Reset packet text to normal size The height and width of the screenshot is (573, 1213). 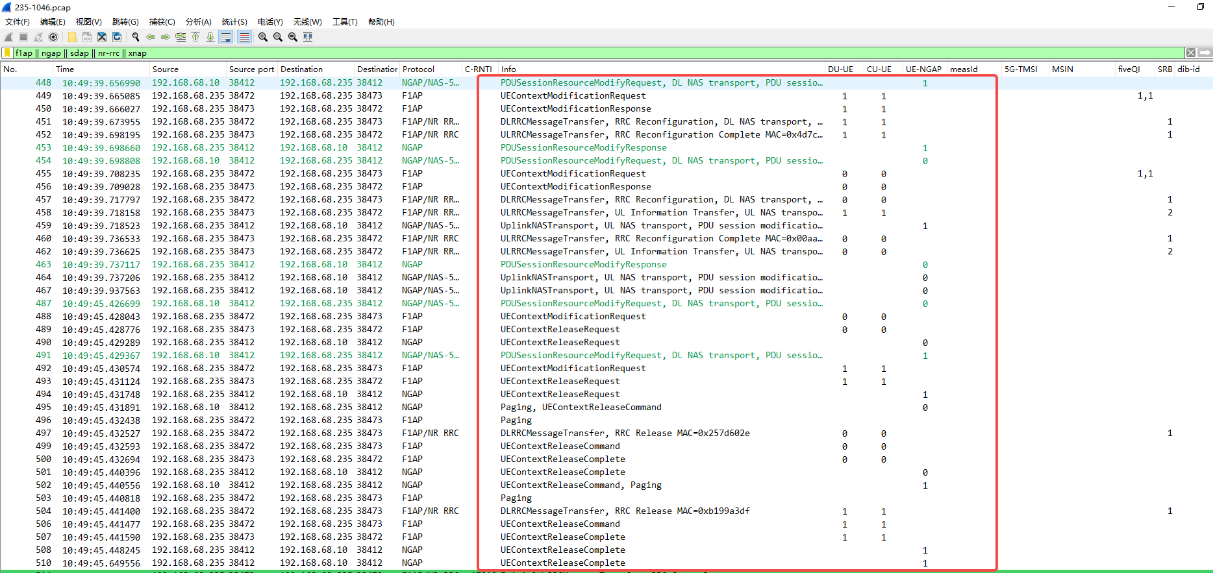pos(293,37)
